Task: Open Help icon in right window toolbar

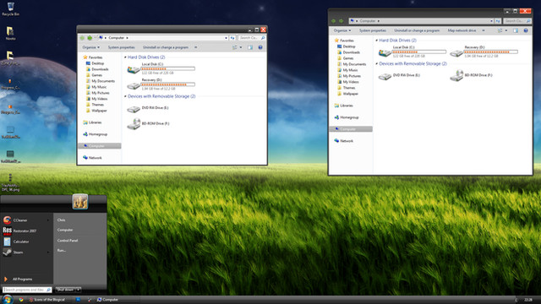Action: pyautogui.click(x=526, y=30)
